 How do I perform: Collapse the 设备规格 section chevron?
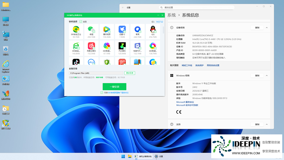coord(267,28)
